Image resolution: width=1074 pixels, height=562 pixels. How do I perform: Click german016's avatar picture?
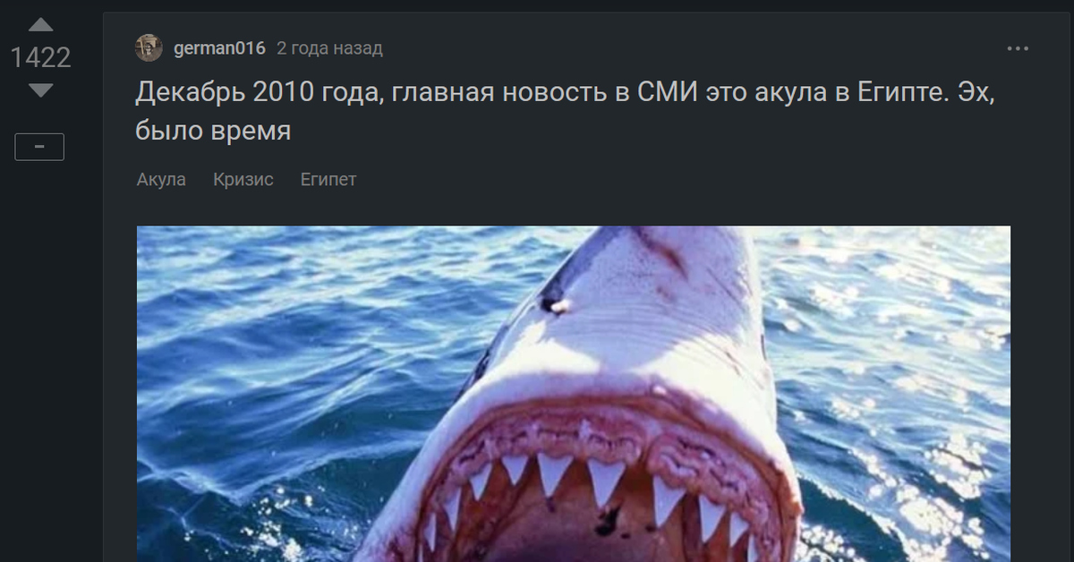tap(149, 48)
